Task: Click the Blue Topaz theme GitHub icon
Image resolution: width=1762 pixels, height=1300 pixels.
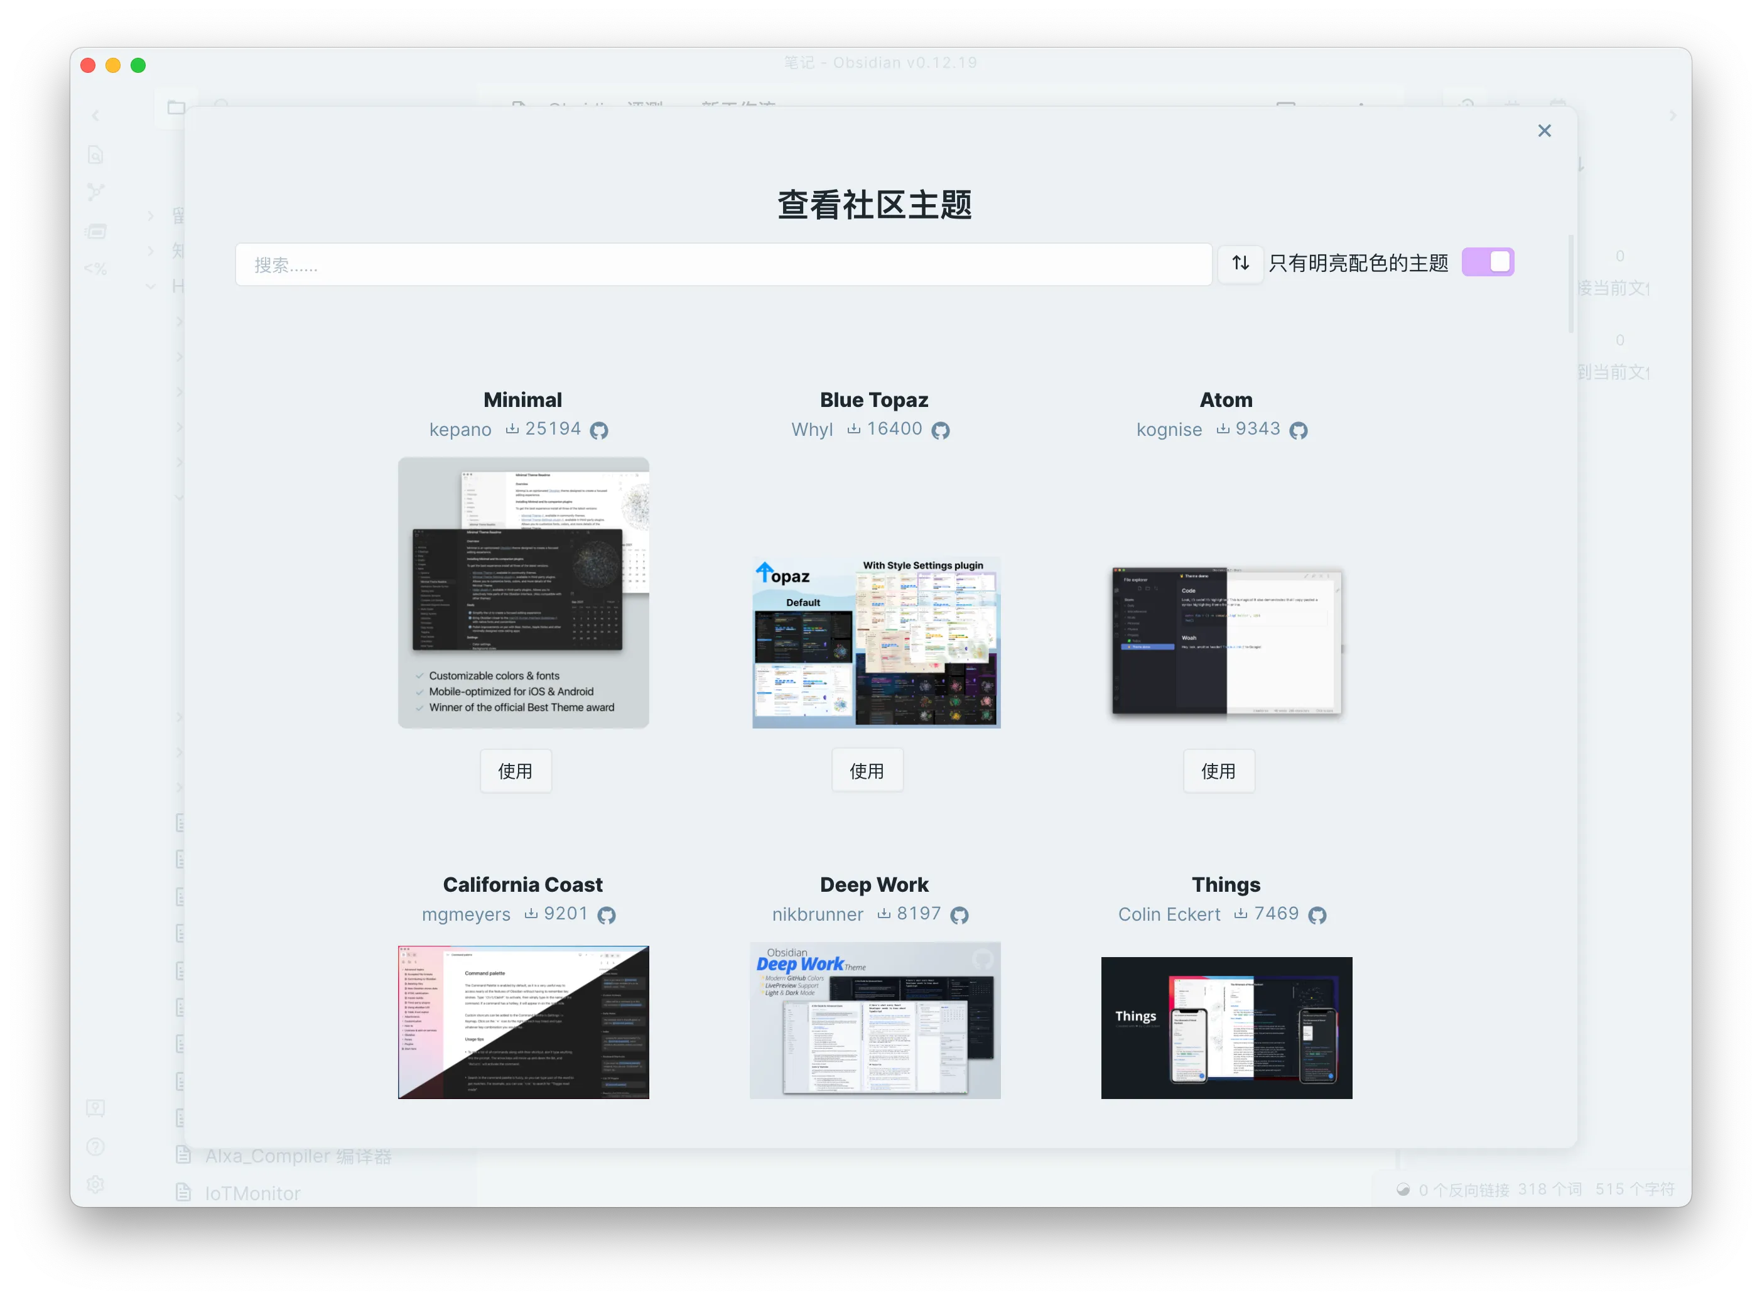Action: 941,430
